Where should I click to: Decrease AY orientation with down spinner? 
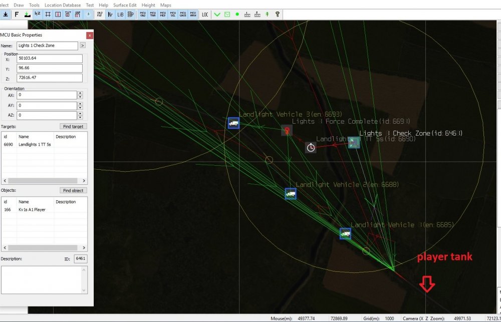pos(80,108)
